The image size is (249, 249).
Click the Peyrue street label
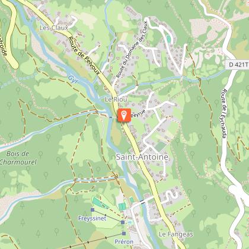138,114
